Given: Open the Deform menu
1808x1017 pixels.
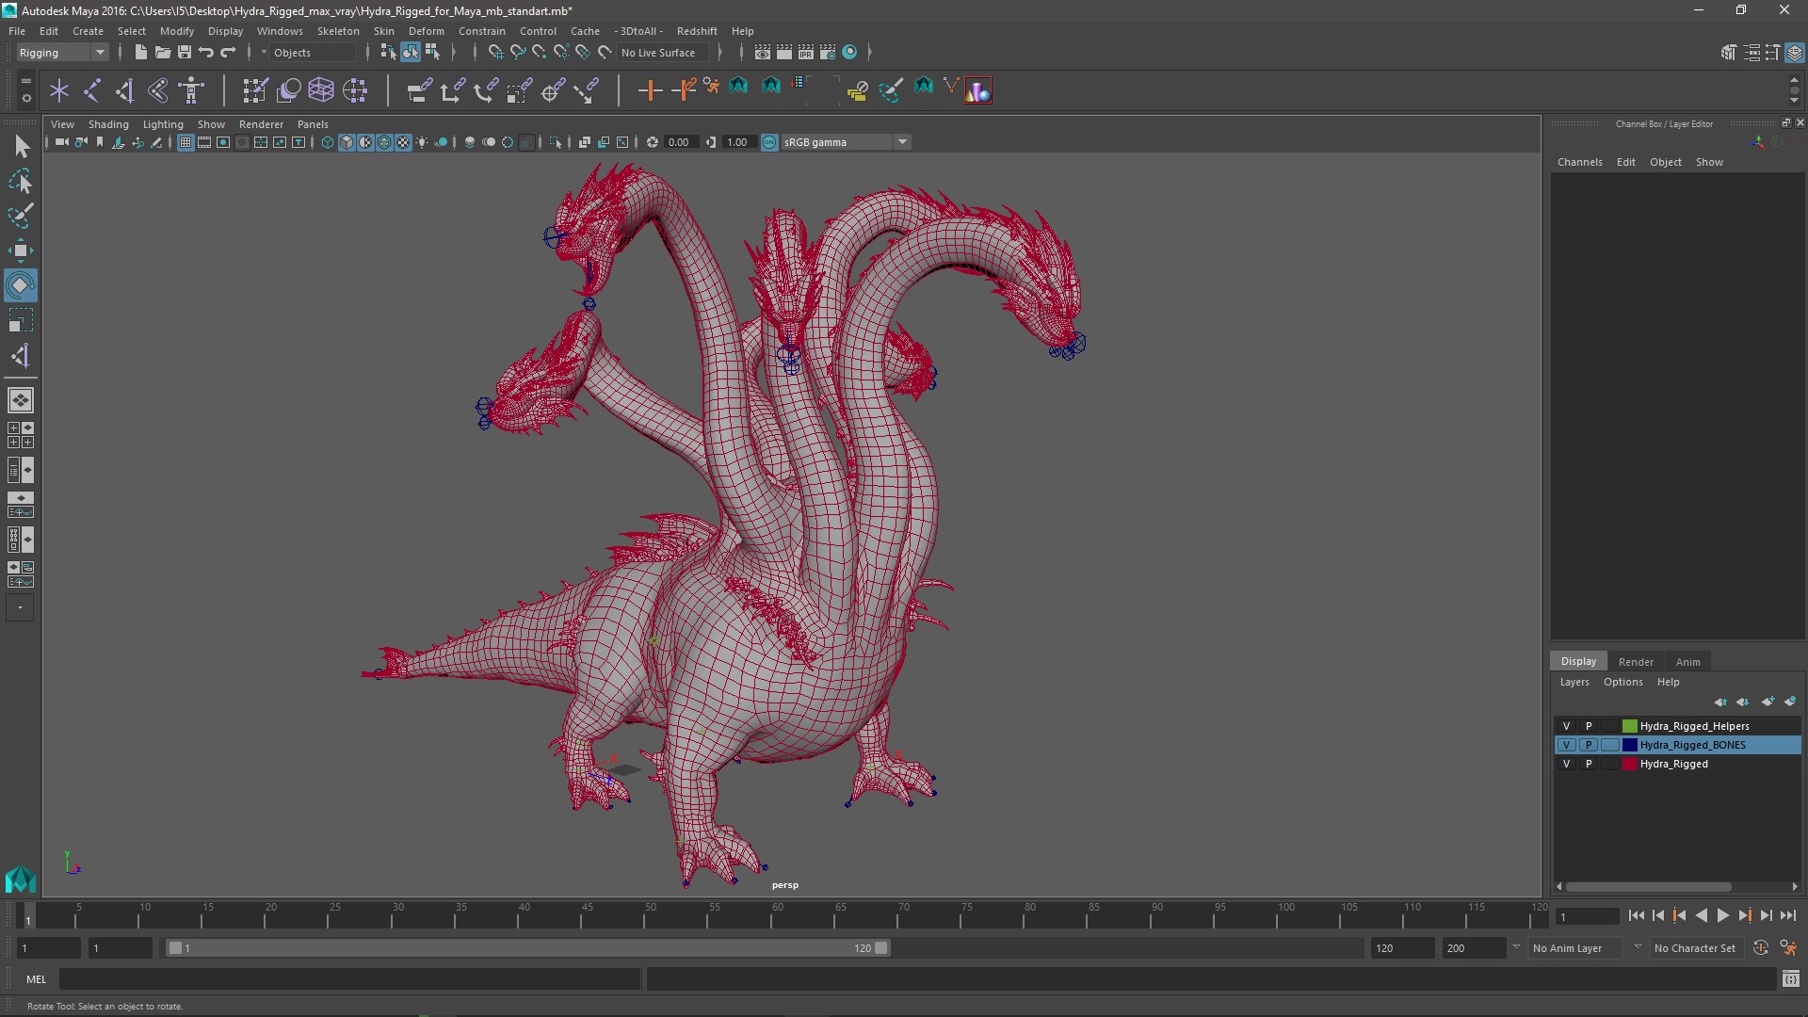Looking at the screenshot, I should pos(426,31).
